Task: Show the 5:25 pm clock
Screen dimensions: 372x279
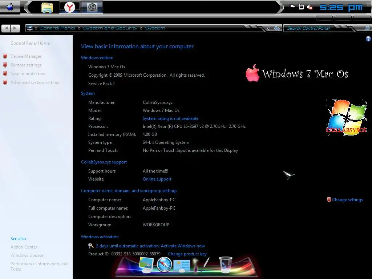Action: coord(341,7)
